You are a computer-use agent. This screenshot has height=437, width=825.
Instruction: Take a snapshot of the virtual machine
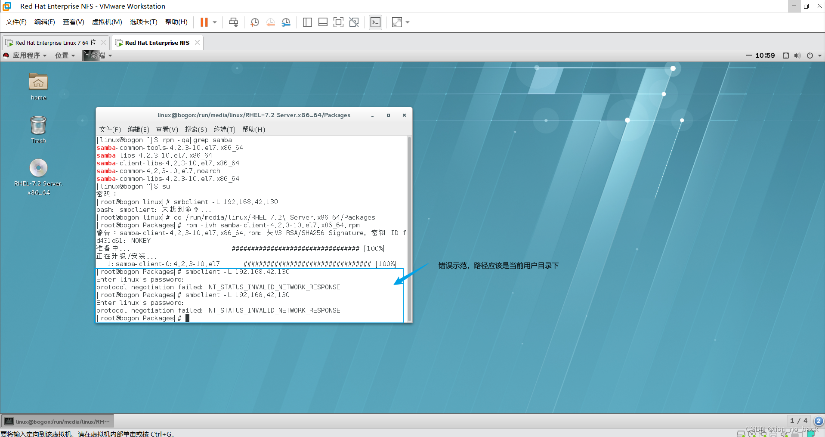click(x=254, y=22)
